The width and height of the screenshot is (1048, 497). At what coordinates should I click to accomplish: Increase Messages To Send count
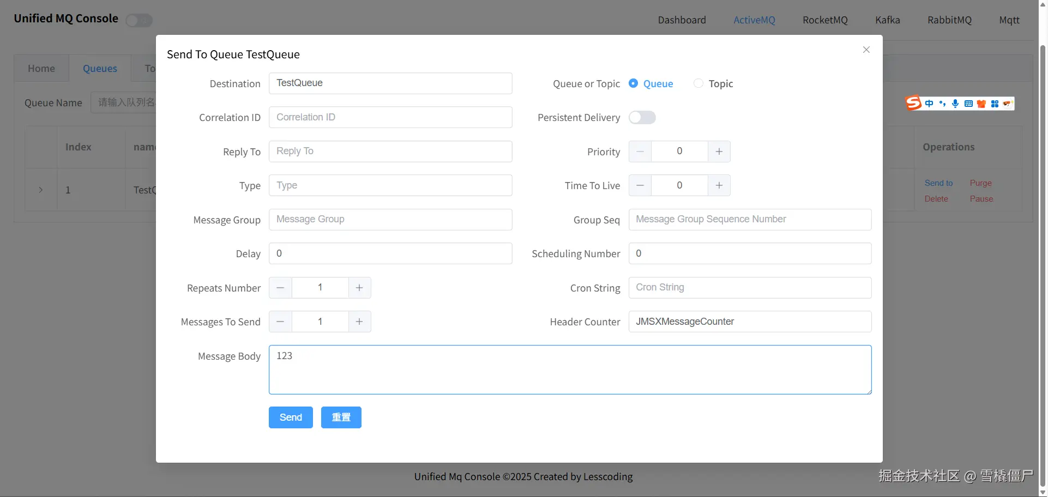tap(359, 322)
